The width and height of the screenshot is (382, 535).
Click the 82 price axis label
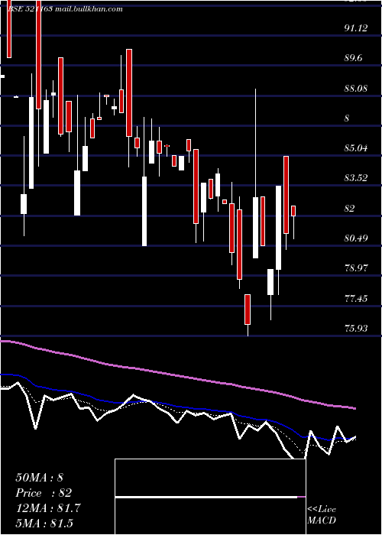pyautogui.click(x=350, y=208)
